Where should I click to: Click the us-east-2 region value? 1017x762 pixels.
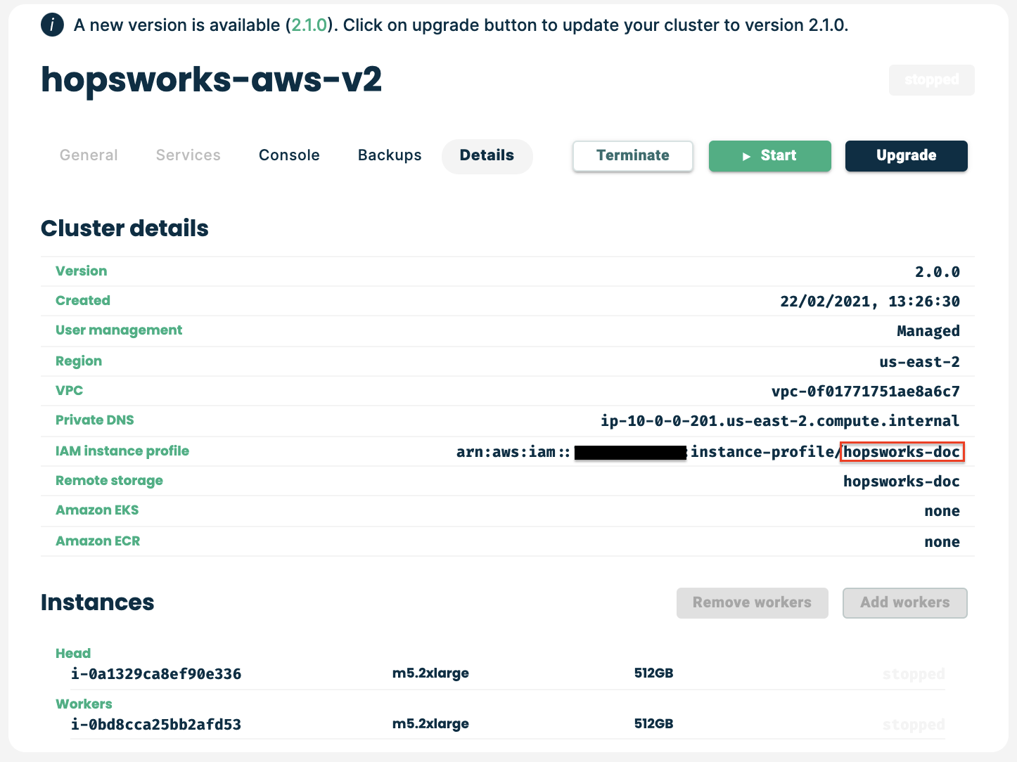pyautogui.click(x=920, y=362)
